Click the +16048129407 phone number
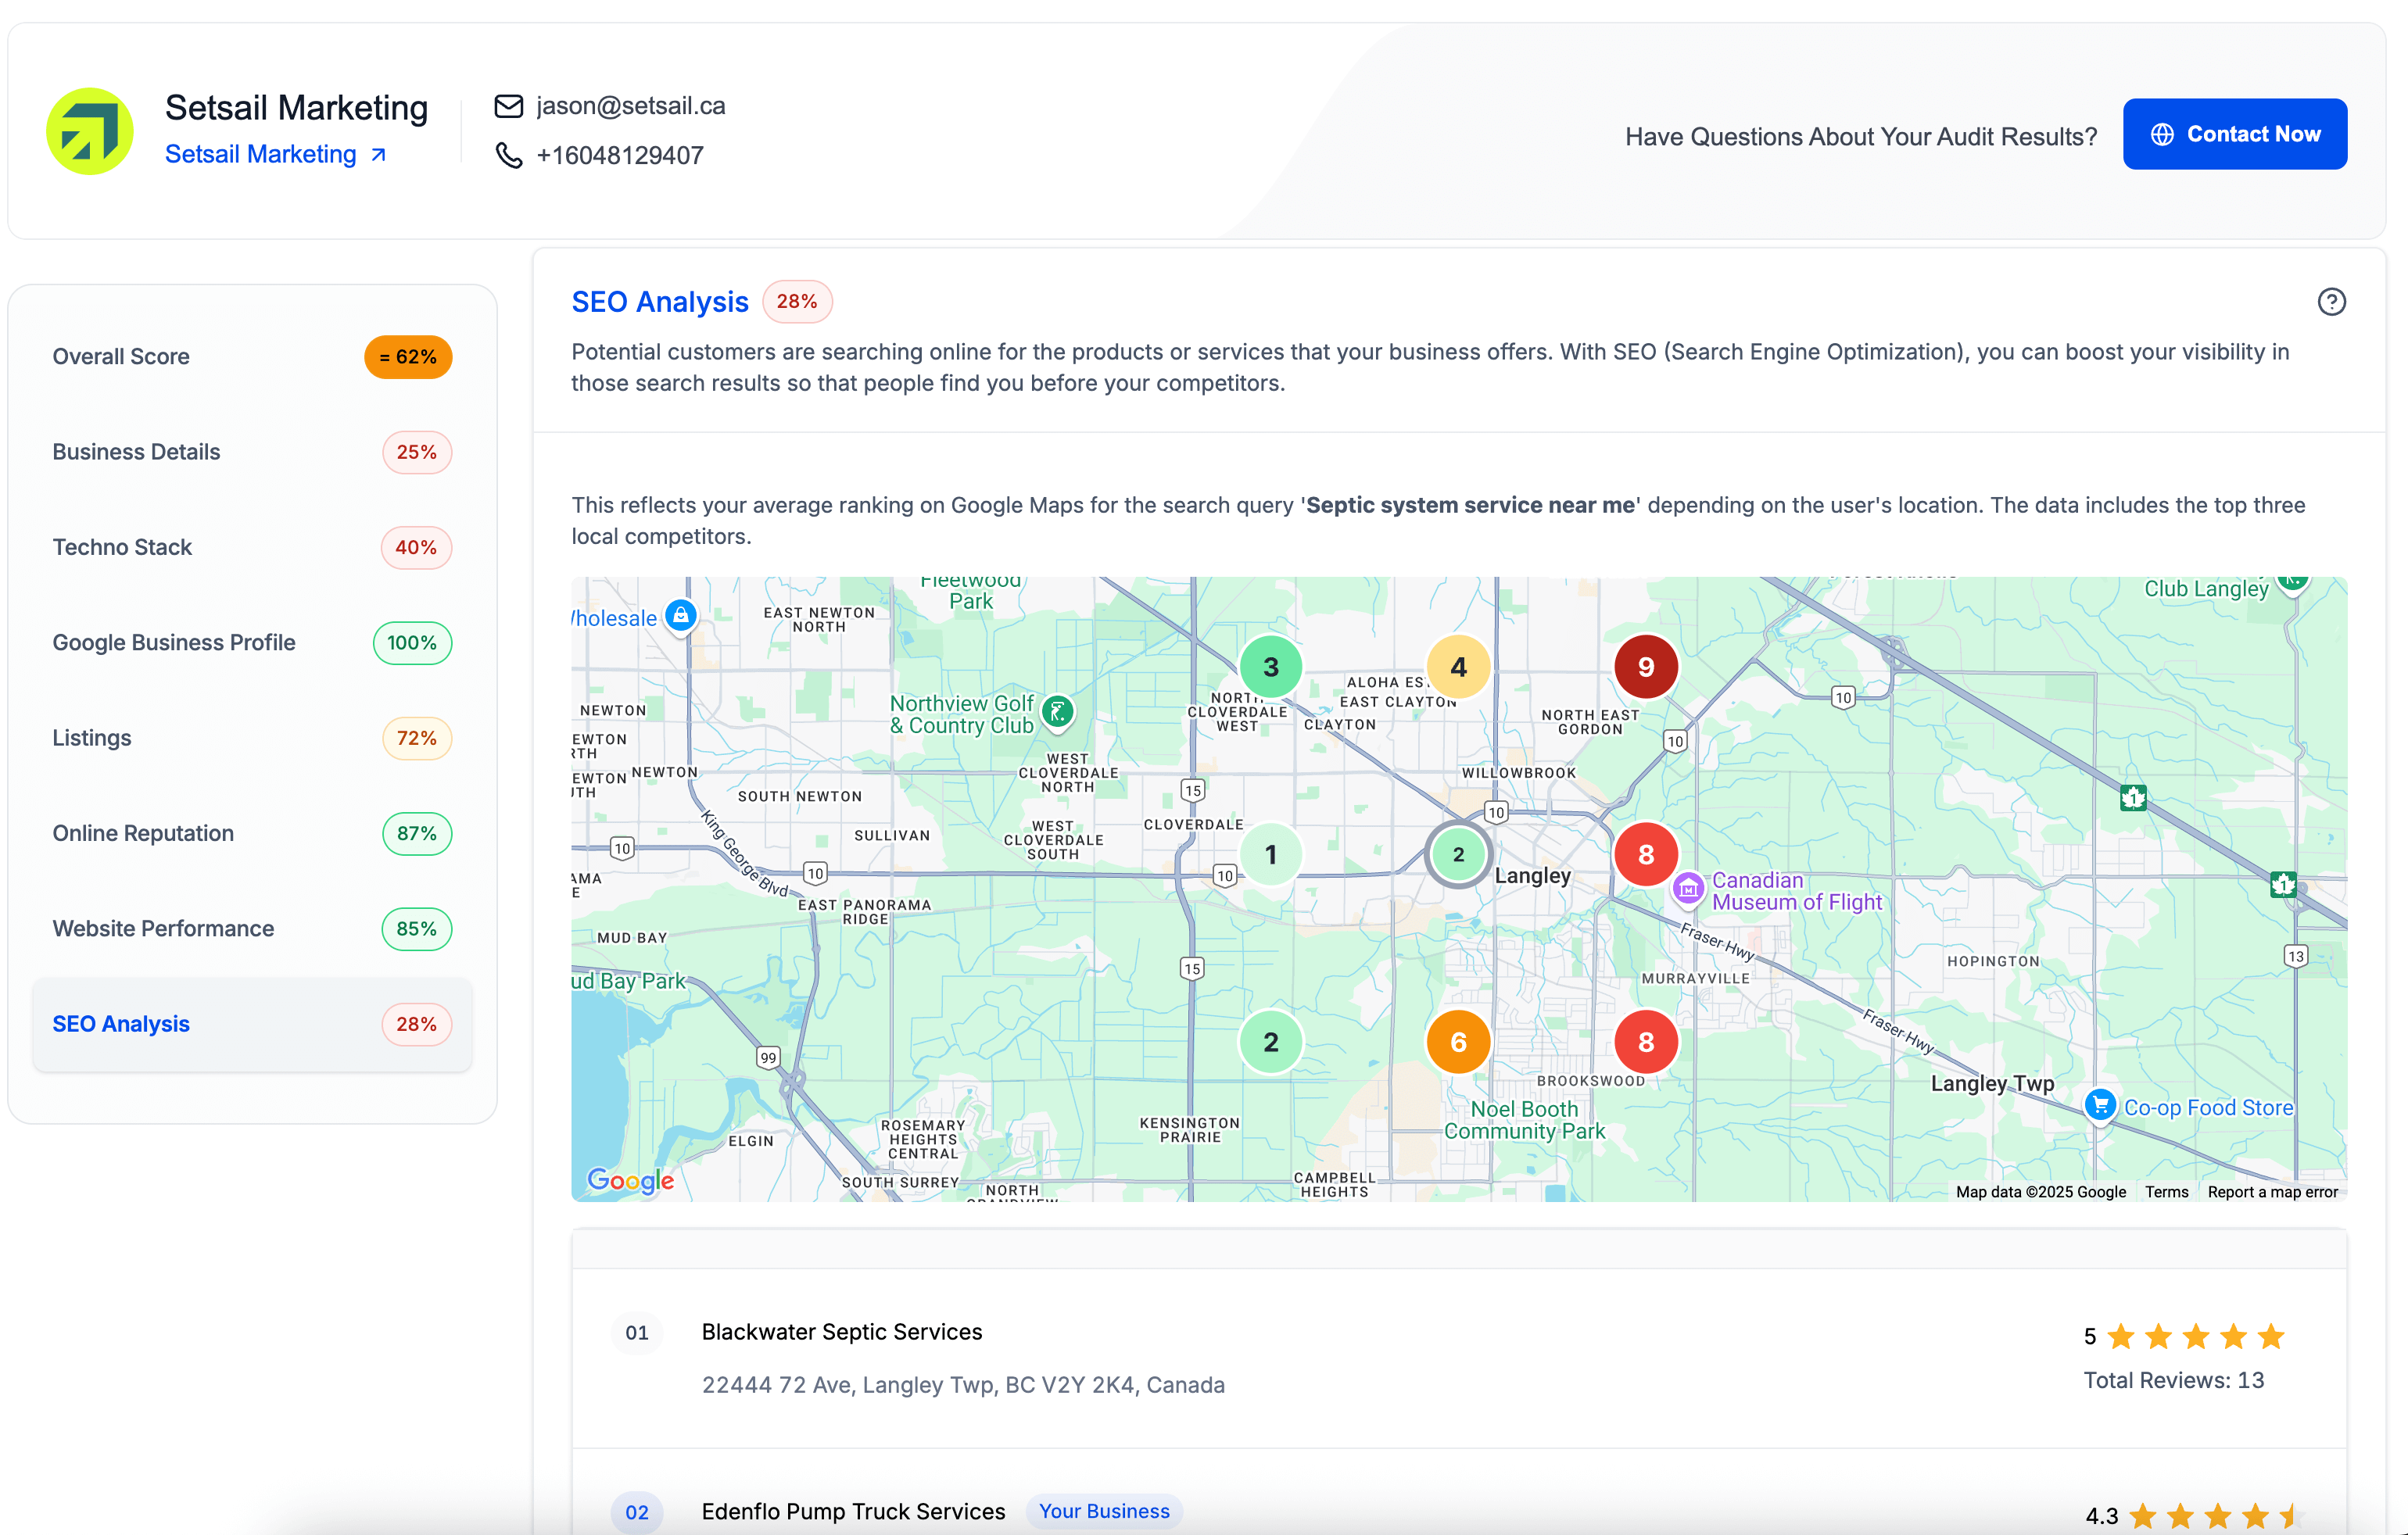The image size is (2408, 1535). 619,155
